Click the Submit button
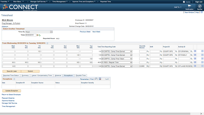The height and width of the screenshot is (115, 204). pos(30,71)
